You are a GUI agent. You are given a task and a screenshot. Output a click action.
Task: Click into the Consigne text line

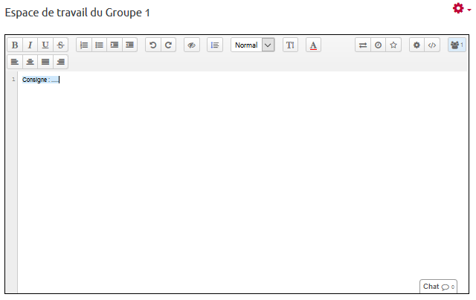tap(41, 80)
